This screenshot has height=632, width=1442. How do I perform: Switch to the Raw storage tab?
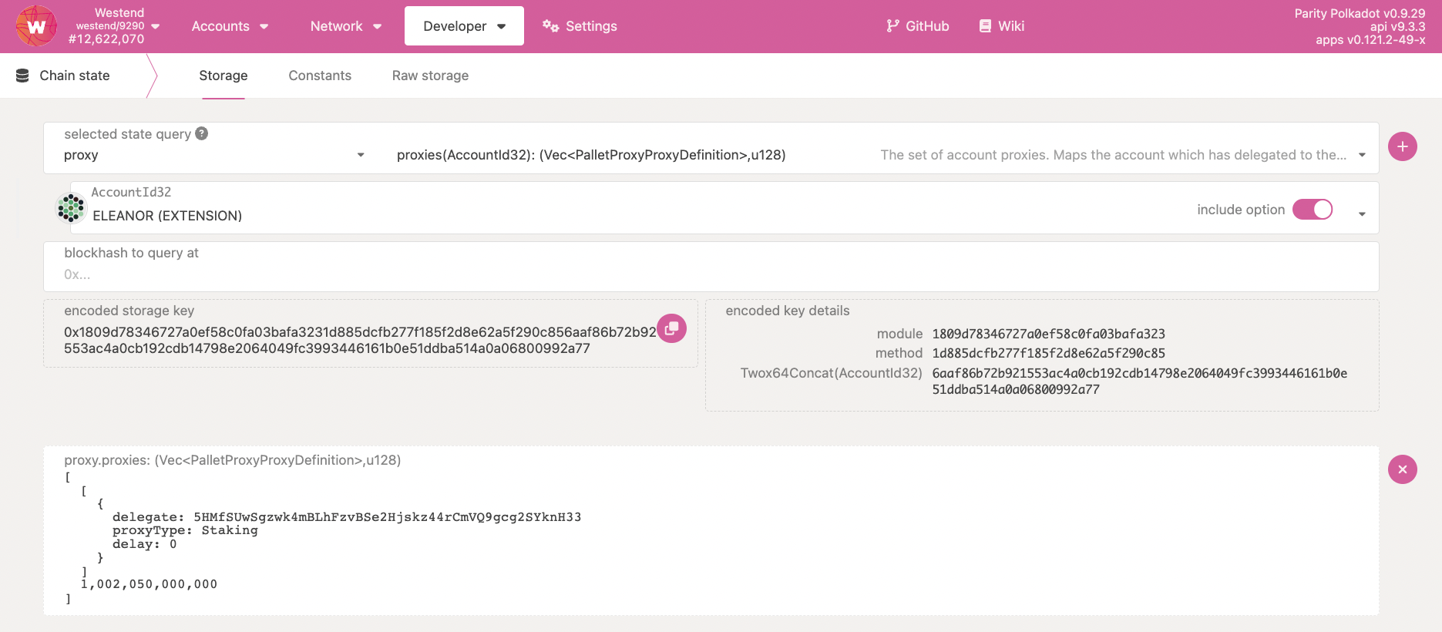430,76
